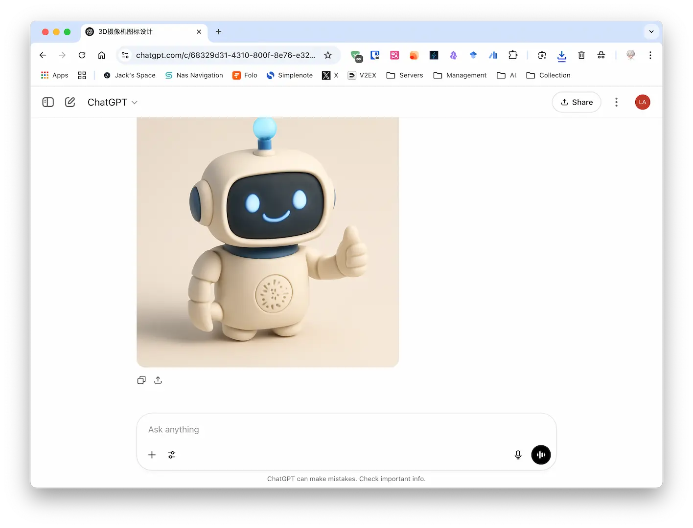Viewport: 693px width, 528px height.
Task: Click the blue bookmark-square extension icon
Action: [x=375, y=55]
